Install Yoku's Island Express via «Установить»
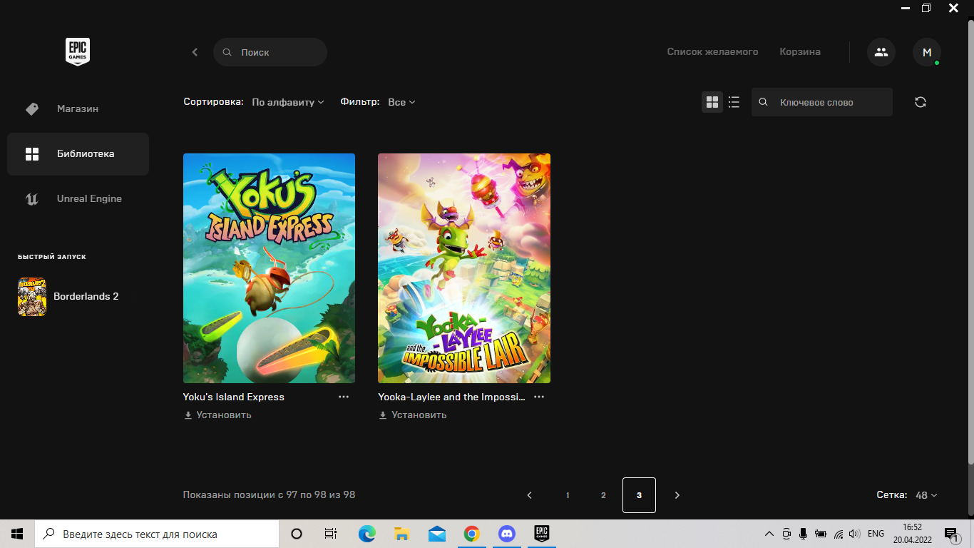This screenshot has height=548, width=974. [x=217, y=415]
